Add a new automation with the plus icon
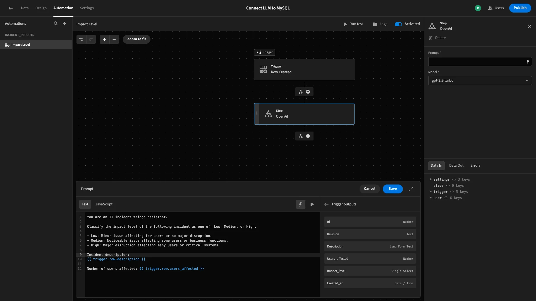 tap(64, 24)
